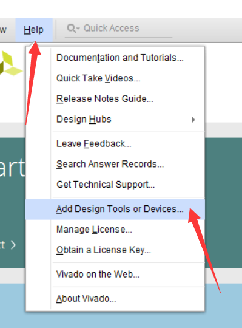Open the Help menu
This screenshot has width=242, height=328.
pos(33,30)
